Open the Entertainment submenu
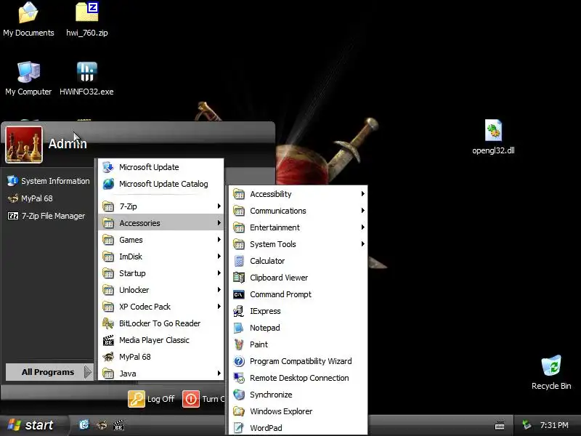 [298, 227]
